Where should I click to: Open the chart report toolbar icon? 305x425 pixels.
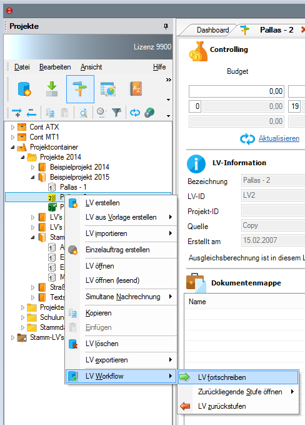[108, 89]
